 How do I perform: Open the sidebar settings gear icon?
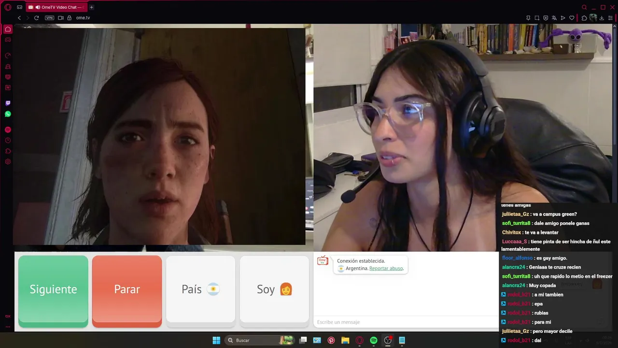(8, 161)
